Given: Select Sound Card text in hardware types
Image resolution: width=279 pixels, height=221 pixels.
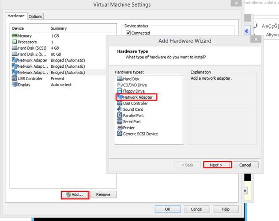Looking at the screenshot, I should [x=133, y=109].
